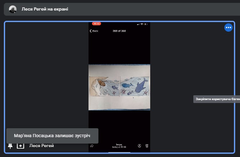Open the three-dot more options button
Image resolution: width=240 pixels, height=157 pixels.
(228, 27)
